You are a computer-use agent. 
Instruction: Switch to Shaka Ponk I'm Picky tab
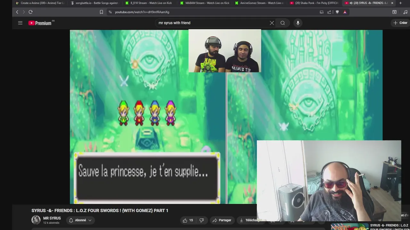314,3
